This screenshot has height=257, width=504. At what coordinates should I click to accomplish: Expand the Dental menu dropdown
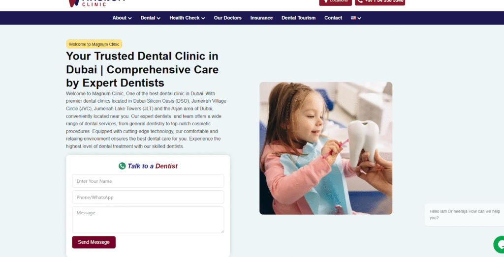(x=151, y=18)
